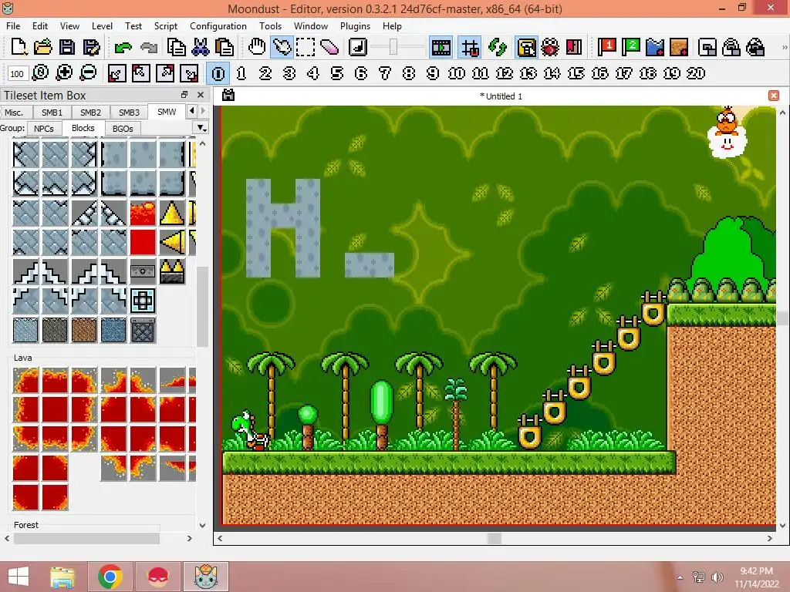Click the dark dome toolbar icon
Image resolution: width=790 pixels, height=592 pixels.
(x=755, y=47)
